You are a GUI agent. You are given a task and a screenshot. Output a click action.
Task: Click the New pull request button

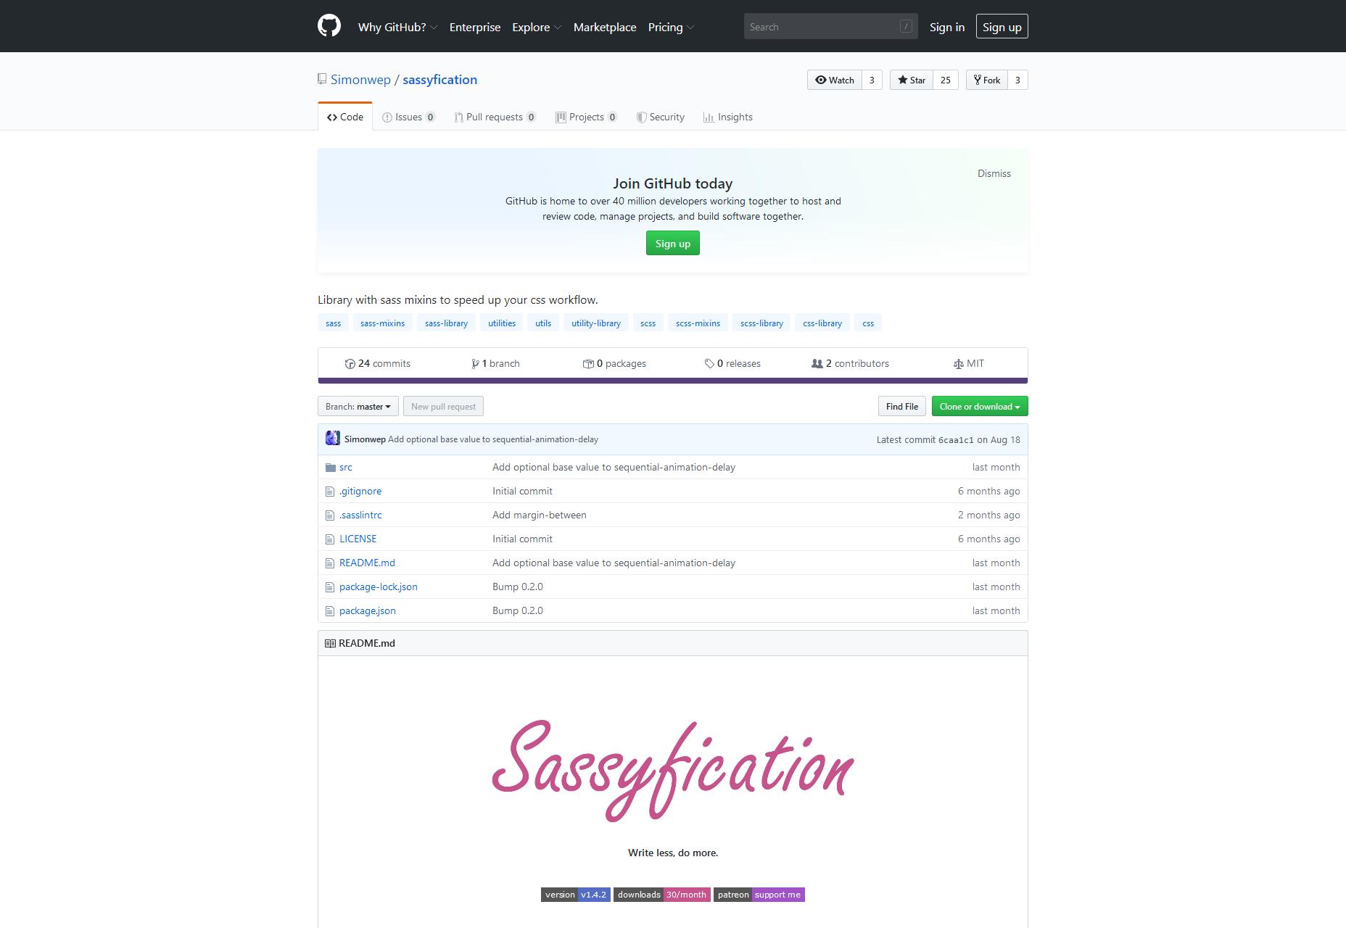(x=444, y=406)
